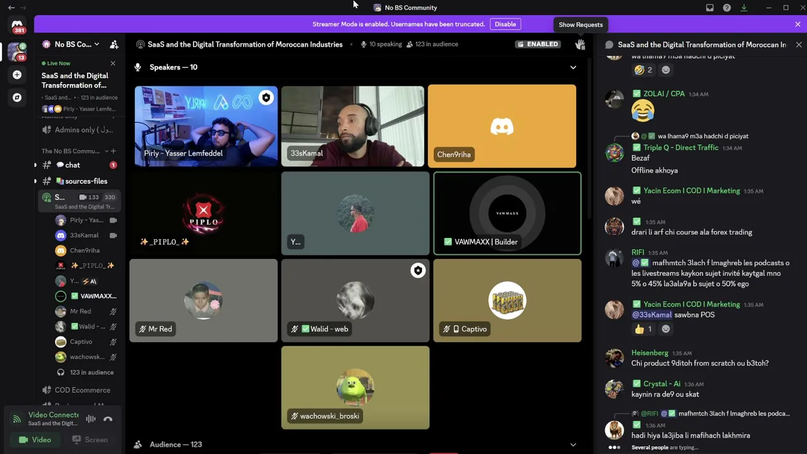Disable Streamer Mode from the banner
Screen dimensions: 807x454
(505, 24)
